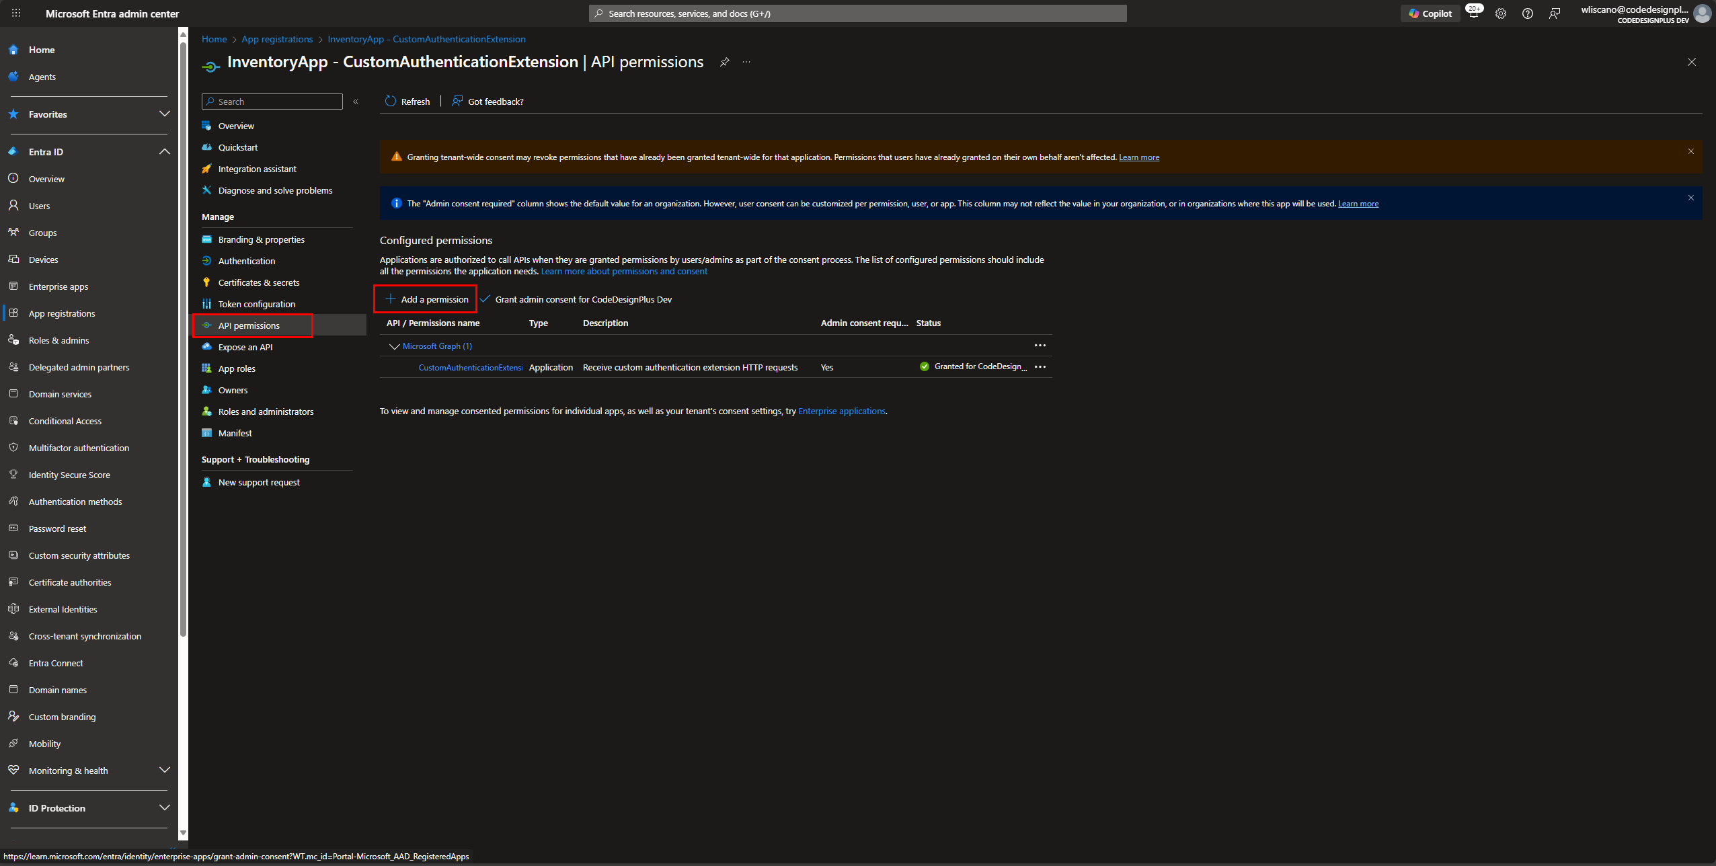Open Branding & properties blade
Viewport: 1716px width, 866px height.
pyautogui.click(x=262, y=239)
